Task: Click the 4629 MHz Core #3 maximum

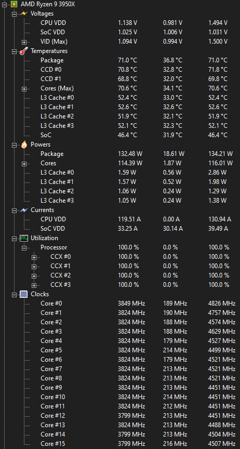Action: (x=222, y=332)
